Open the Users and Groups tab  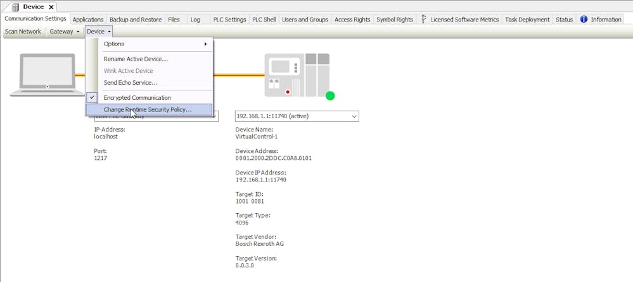click(x=305, y=20)
